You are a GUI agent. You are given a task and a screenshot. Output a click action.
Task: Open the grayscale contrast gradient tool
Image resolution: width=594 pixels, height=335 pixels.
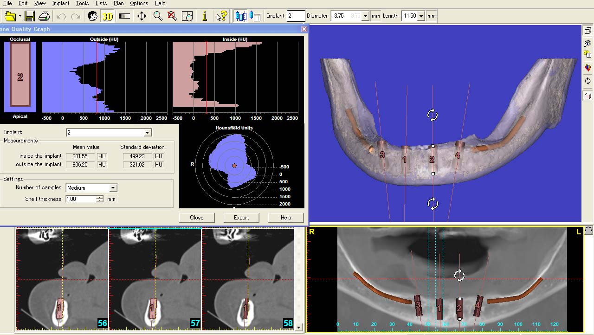pyautogui.click(x=124, y=16)
